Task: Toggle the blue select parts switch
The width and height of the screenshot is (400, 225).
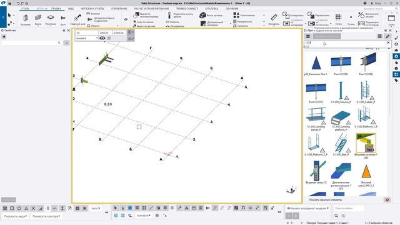Action: point(130,208)
